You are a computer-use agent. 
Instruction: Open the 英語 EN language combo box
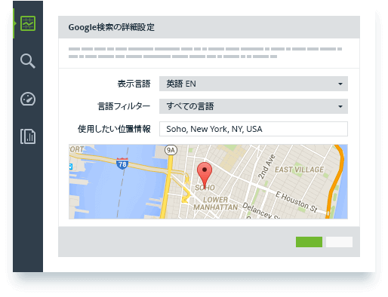254,84
